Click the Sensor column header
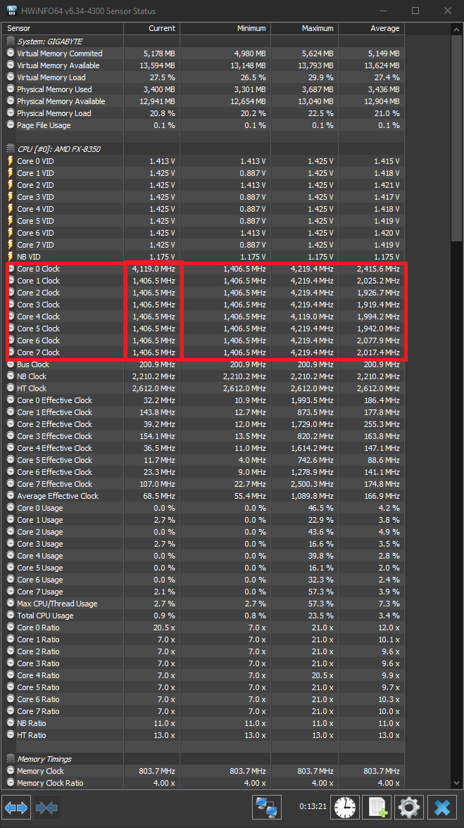This screenshot has width=464, height=828. [64, 29]
